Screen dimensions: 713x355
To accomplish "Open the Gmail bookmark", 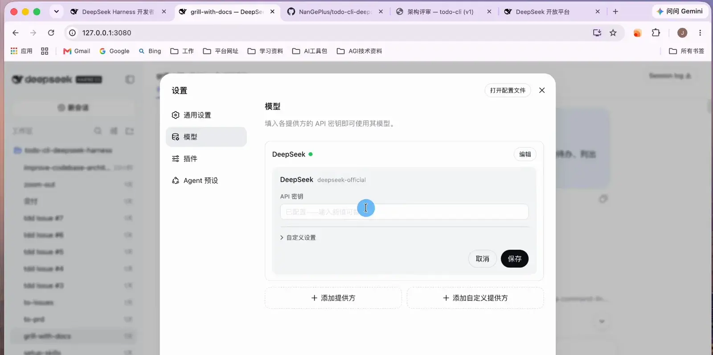I will click(77, 51).
